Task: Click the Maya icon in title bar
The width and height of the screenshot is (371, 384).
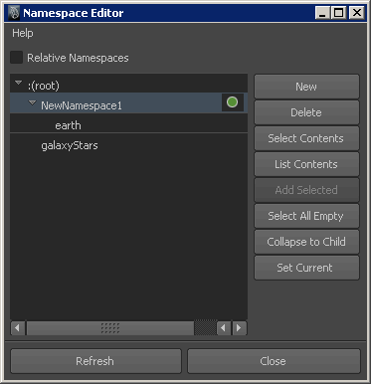Action: click(x=14, y=13)
